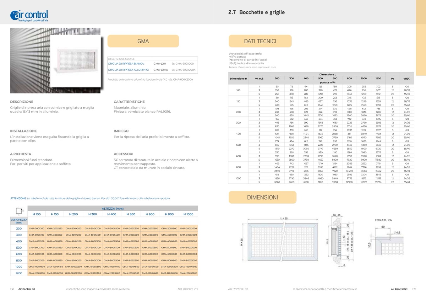Open the white grille product photo

point(76,61)
